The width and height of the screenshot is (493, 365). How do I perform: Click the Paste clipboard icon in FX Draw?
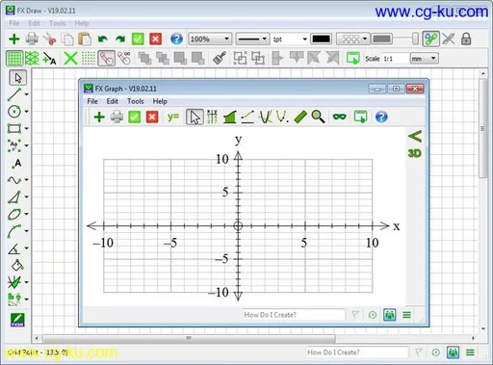[85, 39]
